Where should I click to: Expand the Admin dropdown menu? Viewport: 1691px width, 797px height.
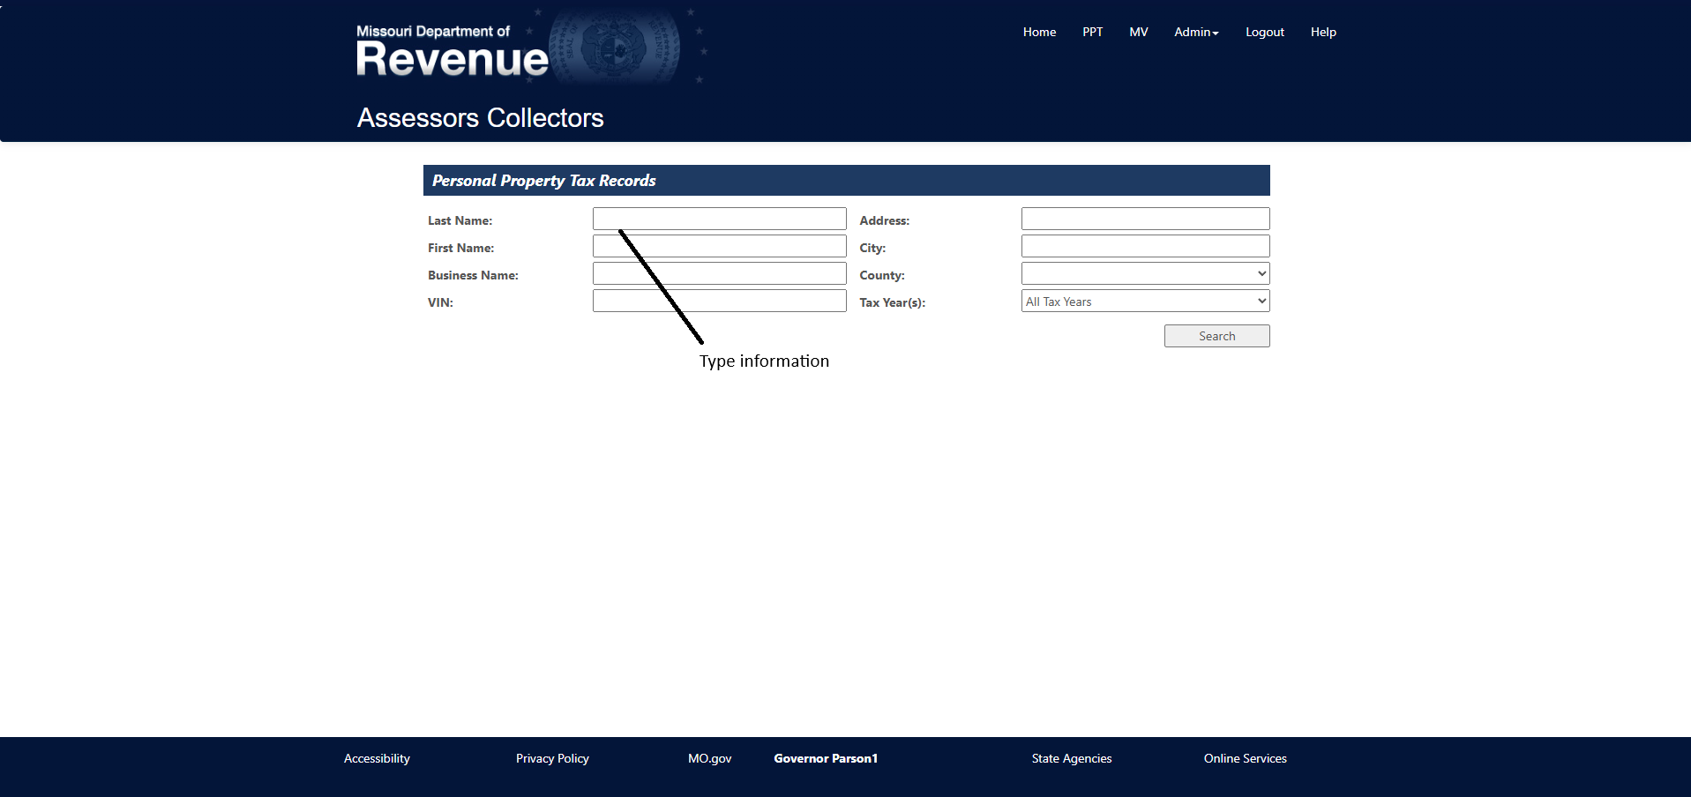1195,32
